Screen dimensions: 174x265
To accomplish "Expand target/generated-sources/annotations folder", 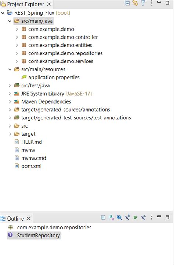I will (10, 110).
